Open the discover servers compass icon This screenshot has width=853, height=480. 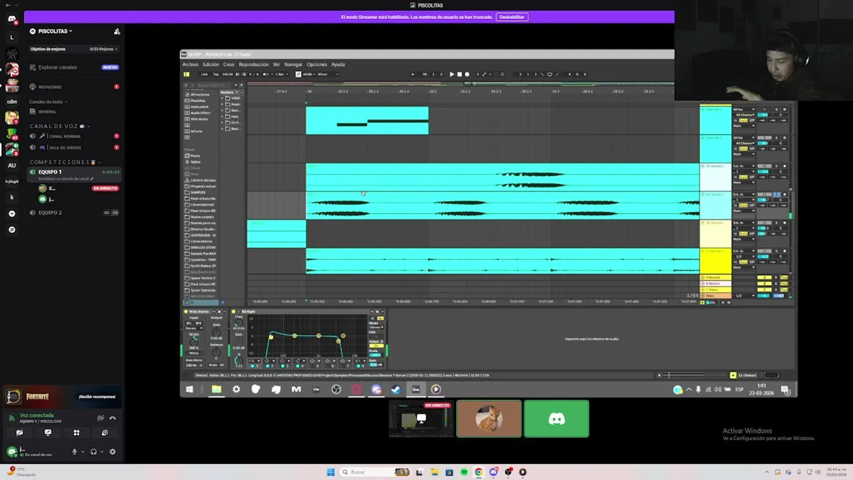(x=11, y=229)
